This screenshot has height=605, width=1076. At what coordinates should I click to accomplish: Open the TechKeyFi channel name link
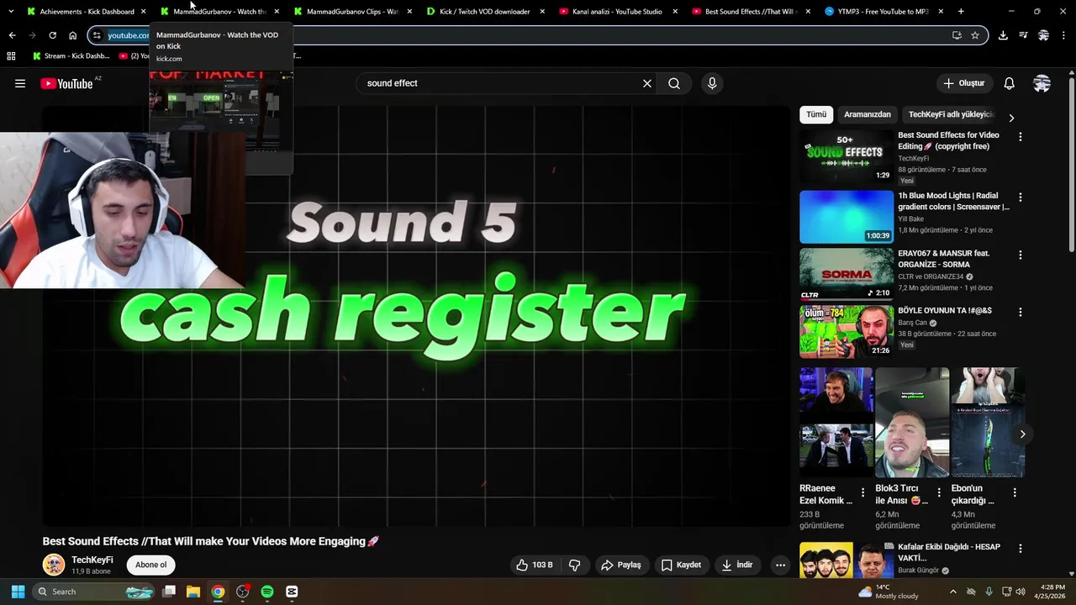click(92, 560)
